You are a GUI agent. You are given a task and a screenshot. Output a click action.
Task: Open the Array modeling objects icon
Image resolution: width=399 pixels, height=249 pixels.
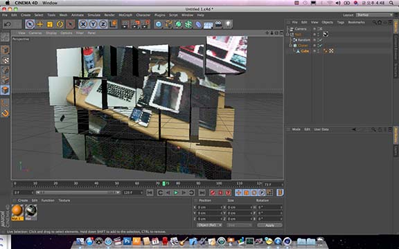point(188,24)
